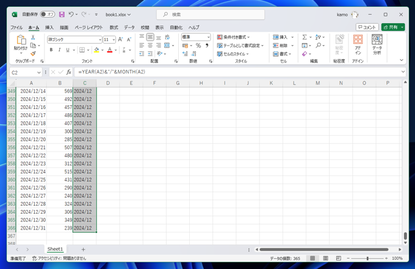Select the Sheet1 tab
The image size is (415, 269).
(x=55, y=249)
